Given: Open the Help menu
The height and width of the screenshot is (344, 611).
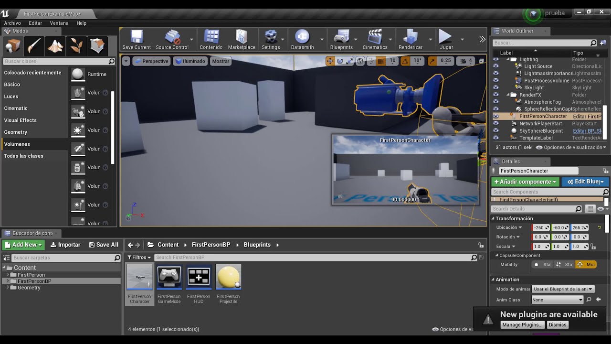Looking at the screenshot, I should (x=82, y=23).
